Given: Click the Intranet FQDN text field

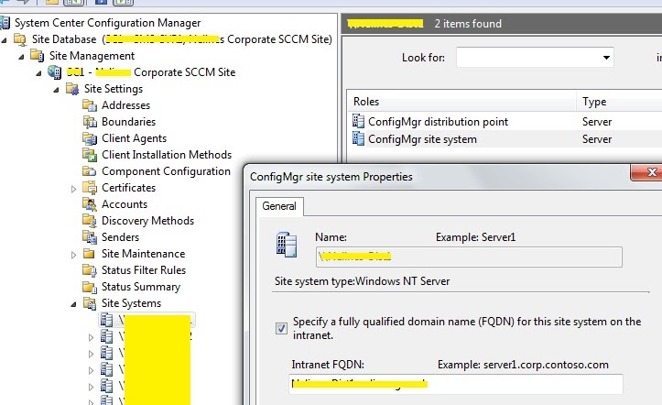Looking at the screenshot, I should [x=456, y=384].
